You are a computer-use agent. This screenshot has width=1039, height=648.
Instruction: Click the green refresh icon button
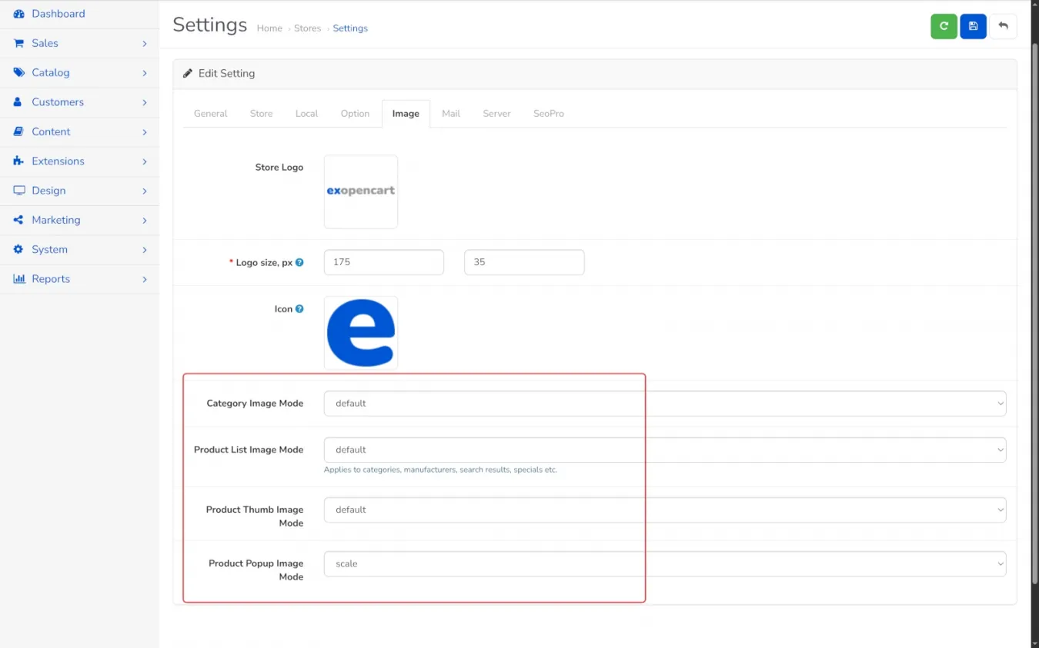click(944, 26)
